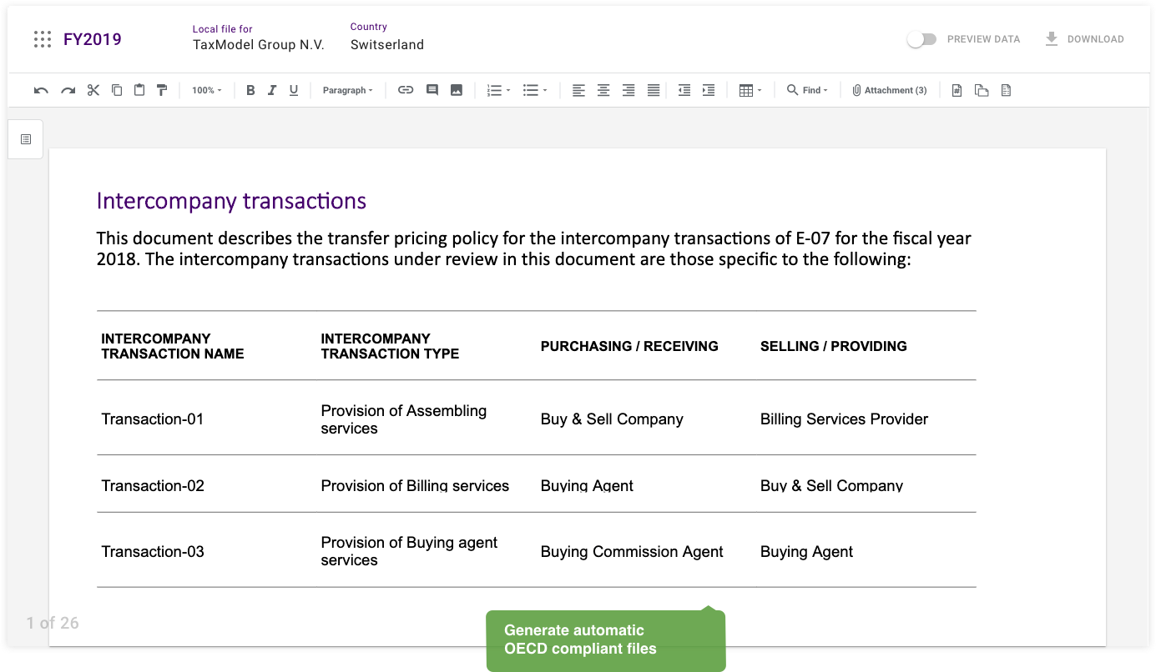Viewport: 1156px width, 672px height.
Task: Open Attachment (3) list
Action: 890,90
